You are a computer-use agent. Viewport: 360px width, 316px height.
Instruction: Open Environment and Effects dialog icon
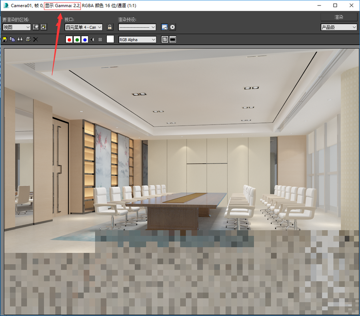(172, 27)
